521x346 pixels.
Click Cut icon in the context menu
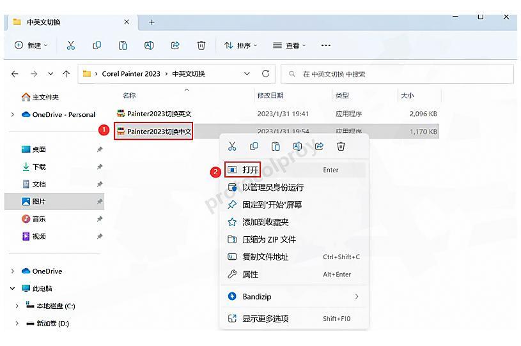pos(232,146)
